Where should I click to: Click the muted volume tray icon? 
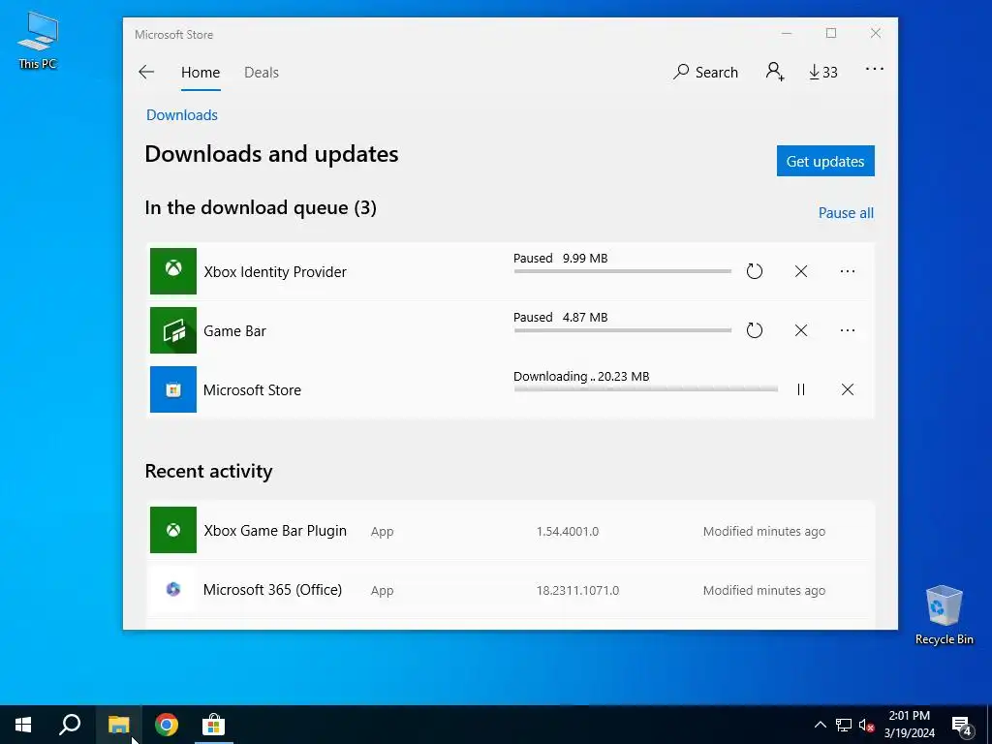867,725
